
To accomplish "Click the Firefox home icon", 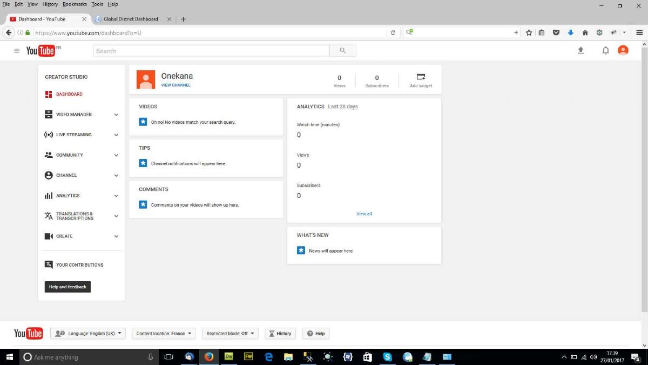I will click(585, 32).
